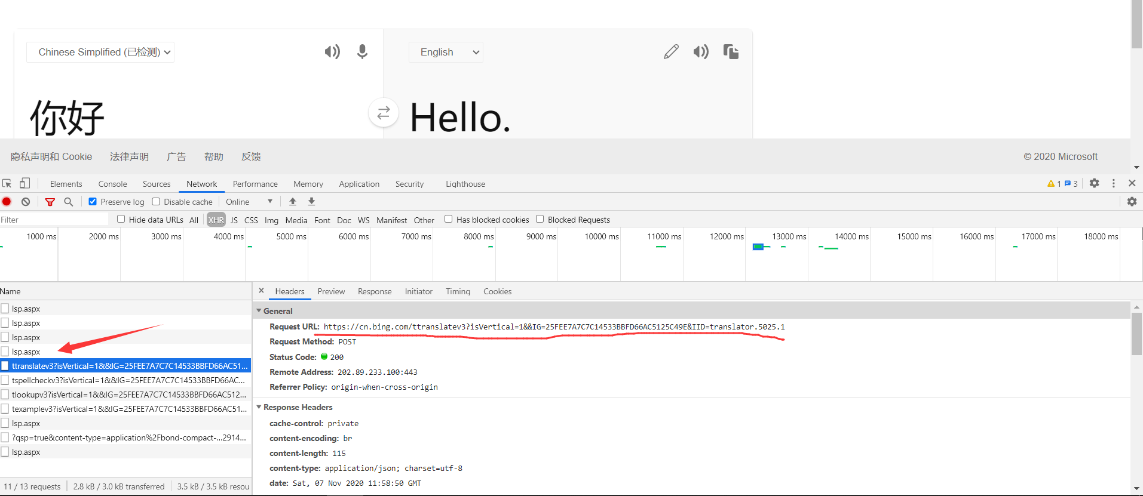Enable Hide data URLs checkbox
This screenshot has height=496, width=1143.
(x=121, y=219)
